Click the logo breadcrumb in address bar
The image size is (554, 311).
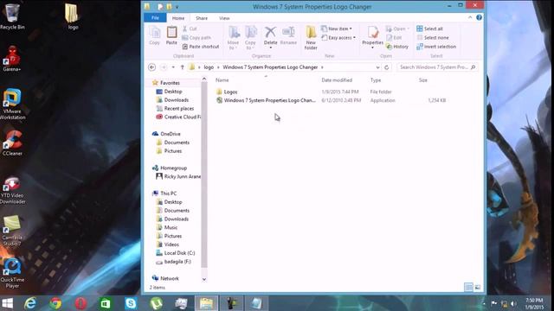(x=209, y=67)
